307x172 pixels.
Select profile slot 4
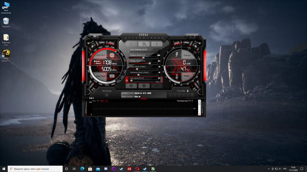point(184,95)
